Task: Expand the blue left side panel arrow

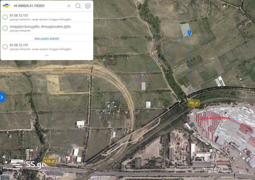Action: pyautogui.click(x=2, y=97)
